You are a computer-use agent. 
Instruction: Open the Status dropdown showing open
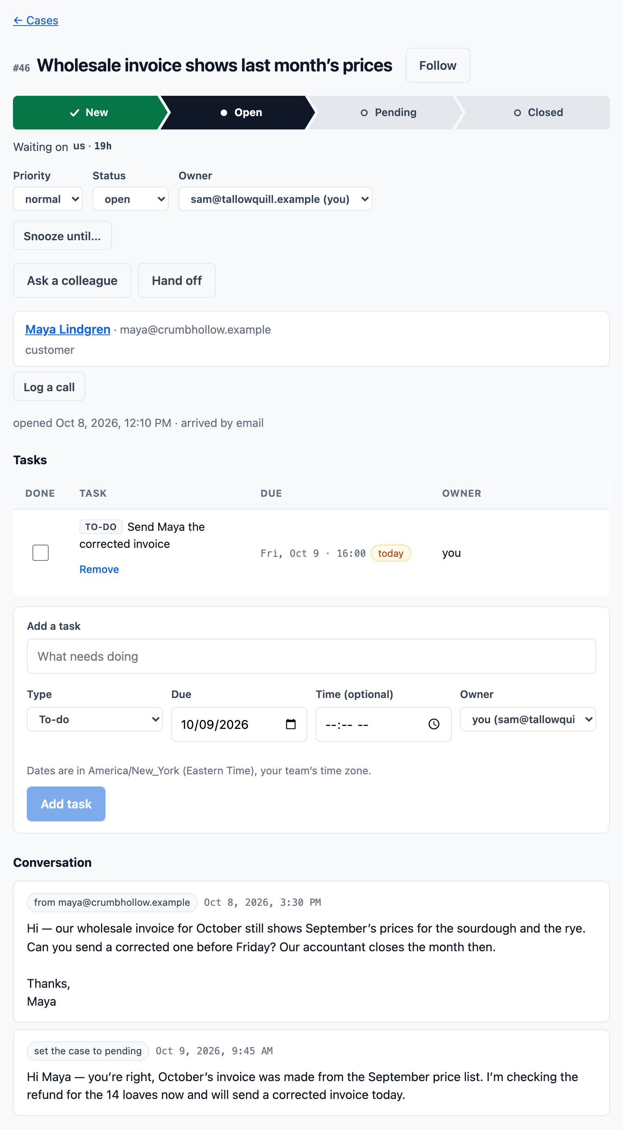(x=131, y=199)
